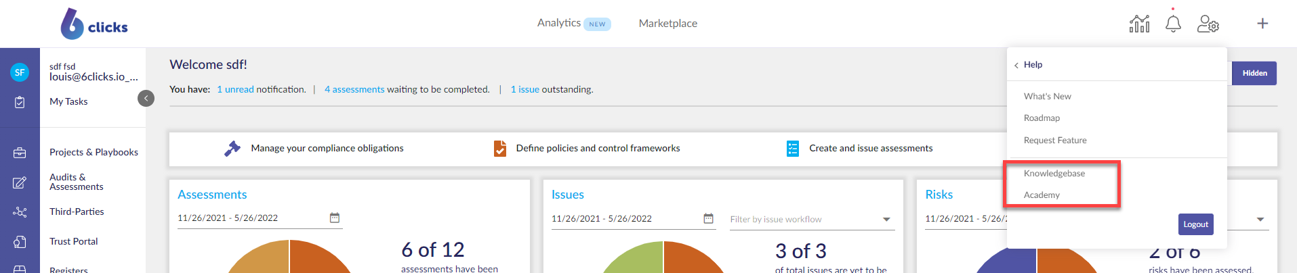Open the analytics chart icon in header
The height and width of the screenshot is (273, 1297).
point(1139,24)
